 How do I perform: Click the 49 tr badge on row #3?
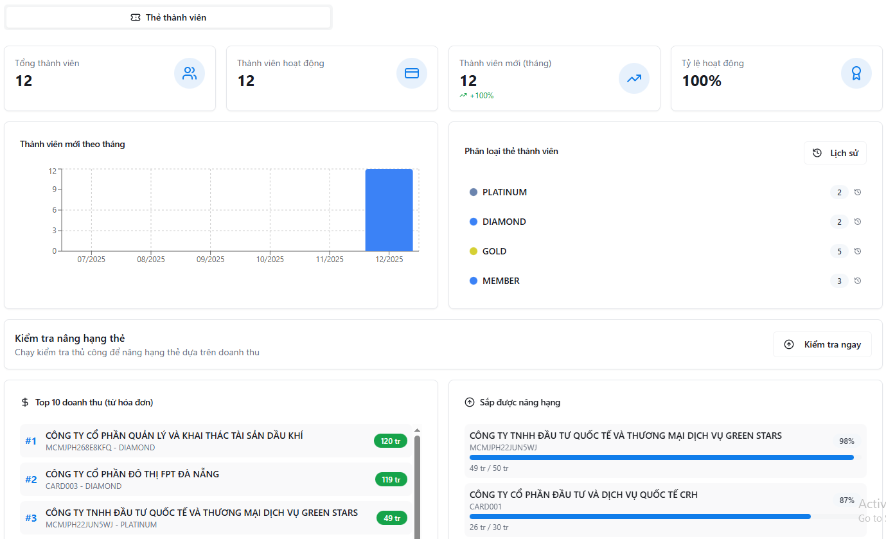pyautogui.click(x=392, y=518)
